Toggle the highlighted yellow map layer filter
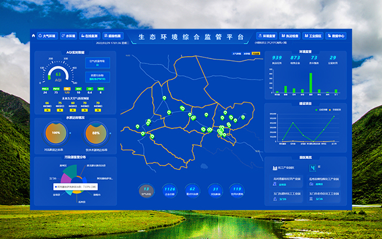382x239 pixels. point(256,53)
